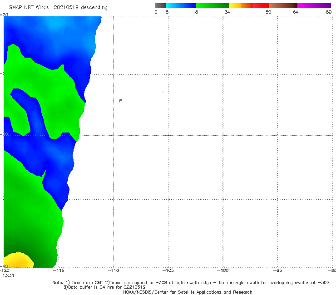Click the light cyan low-wind area at the swath top

pos(54,23)
